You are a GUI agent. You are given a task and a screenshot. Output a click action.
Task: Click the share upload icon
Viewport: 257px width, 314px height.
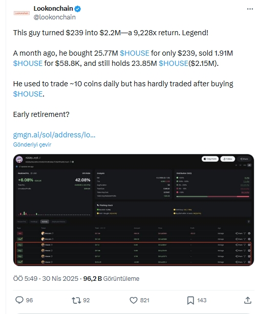point(248,300)
